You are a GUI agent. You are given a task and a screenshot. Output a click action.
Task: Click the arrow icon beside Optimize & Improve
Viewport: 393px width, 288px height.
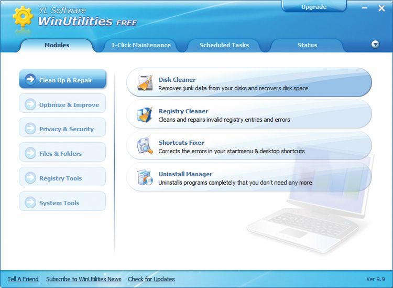(30, 104)
